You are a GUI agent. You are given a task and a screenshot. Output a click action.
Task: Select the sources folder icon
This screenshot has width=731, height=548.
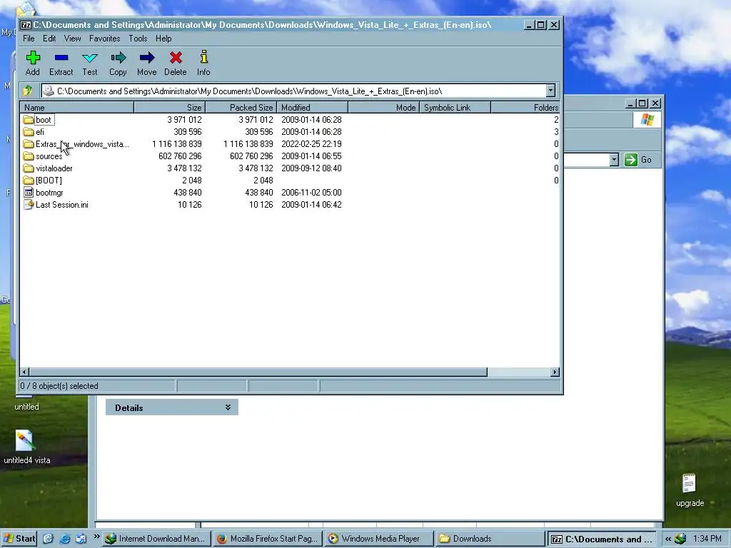(29, 156)
